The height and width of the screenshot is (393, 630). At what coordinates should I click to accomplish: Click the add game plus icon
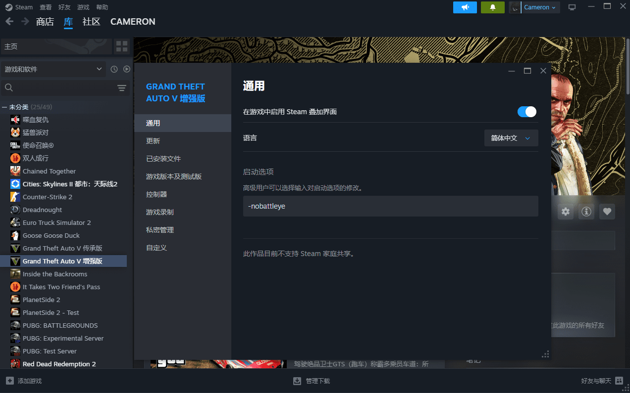pyautogui.click(x=9, y=381)
